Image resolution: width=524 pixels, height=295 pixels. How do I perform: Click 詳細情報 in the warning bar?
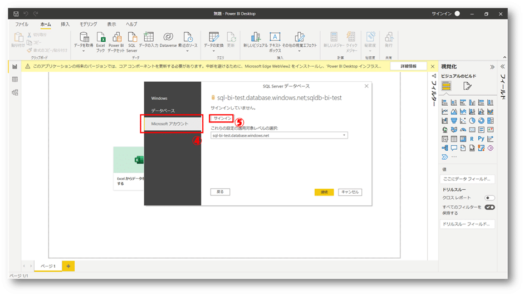coord(408,66)
